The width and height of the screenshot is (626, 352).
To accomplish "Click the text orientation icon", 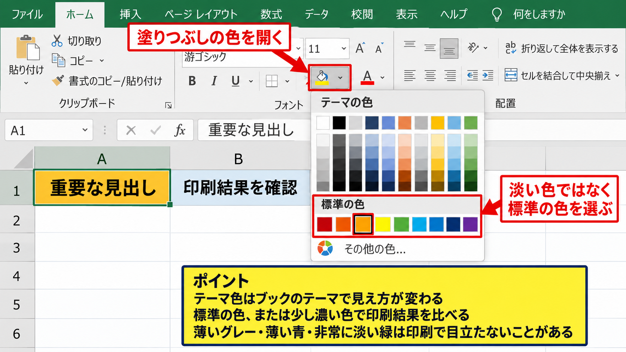I will 473,48.
